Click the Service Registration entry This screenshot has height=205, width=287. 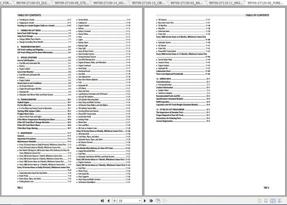point(183,121)
